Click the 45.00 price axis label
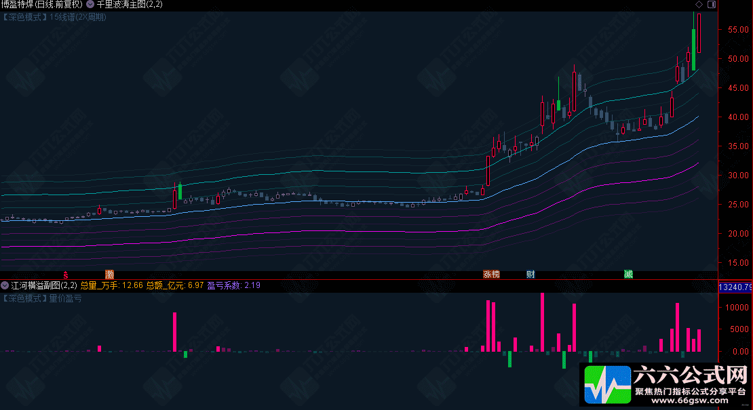The height and width of the screenshot is (410, 753). (738, 88)
